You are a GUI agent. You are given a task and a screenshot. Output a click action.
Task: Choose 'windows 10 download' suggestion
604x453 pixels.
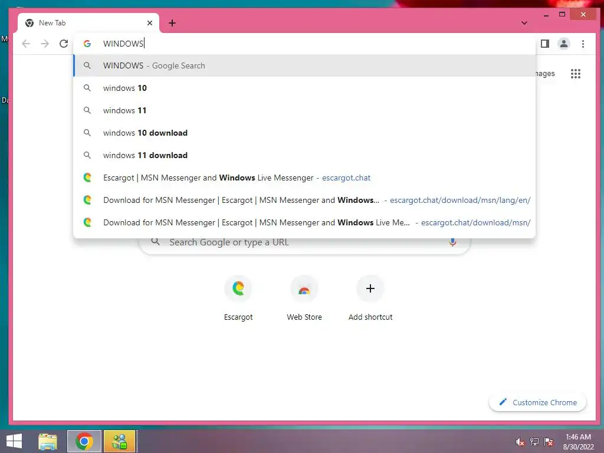[x=304, y=133]
